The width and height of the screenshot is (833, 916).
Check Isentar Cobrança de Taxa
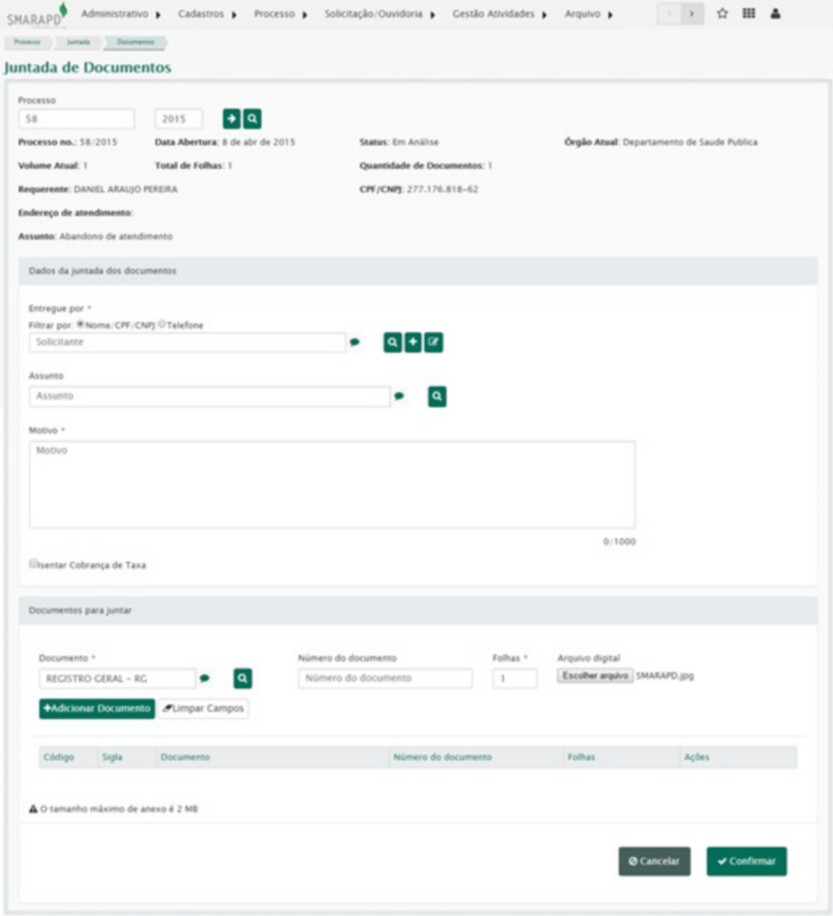tap(33, 564)
